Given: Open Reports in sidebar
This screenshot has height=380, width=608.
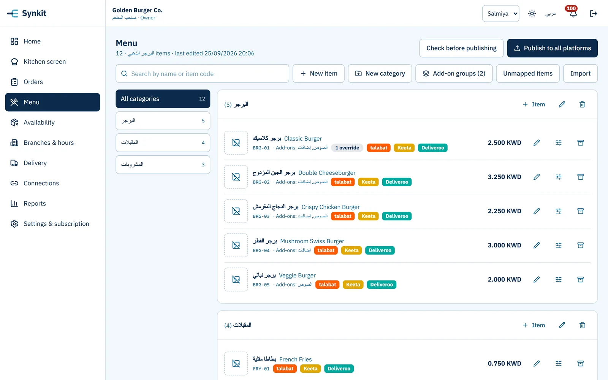Looking at the screenshot, I should pyautogui.click(x=52, y=203).
